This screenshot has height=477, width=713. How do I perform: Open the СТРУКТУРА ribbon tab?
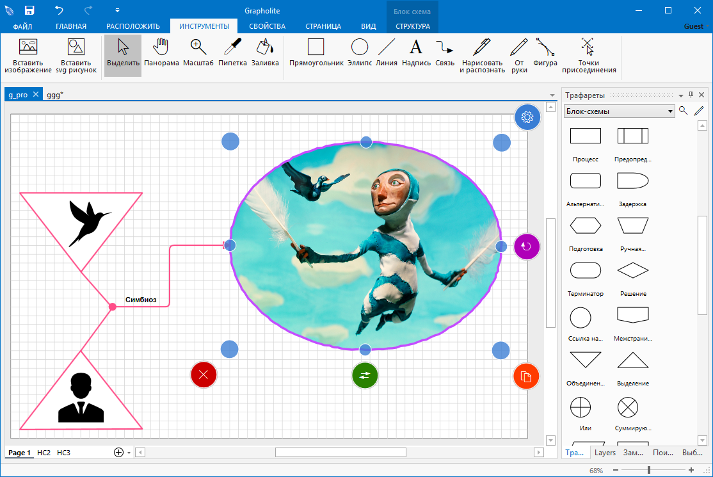point(413,26)
